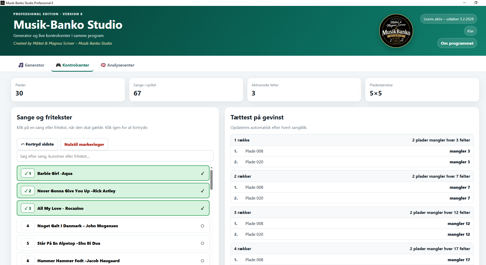Unmark All My Love - Rocazino checkmark
This screenshot has height=265, width=486.
point(202,208)
